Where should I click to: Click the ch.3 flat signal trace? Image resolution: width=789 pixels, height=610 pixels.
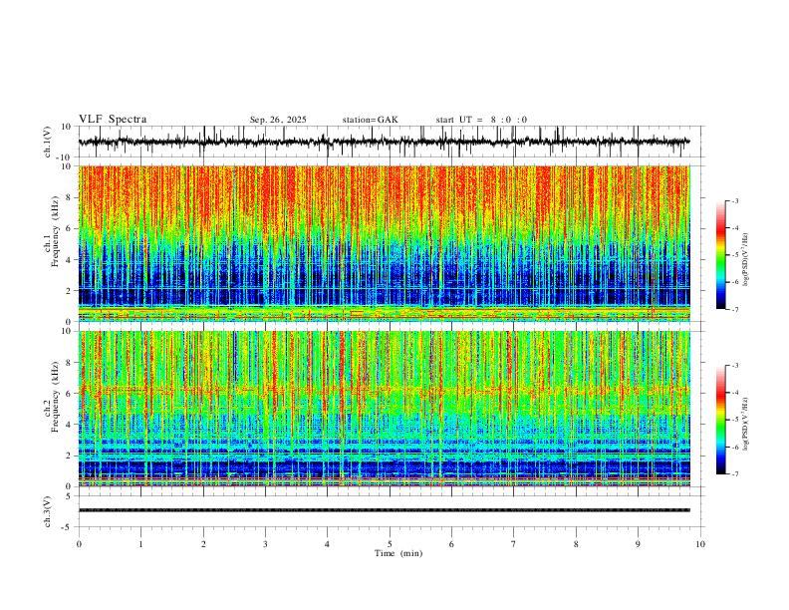[384, 510]
